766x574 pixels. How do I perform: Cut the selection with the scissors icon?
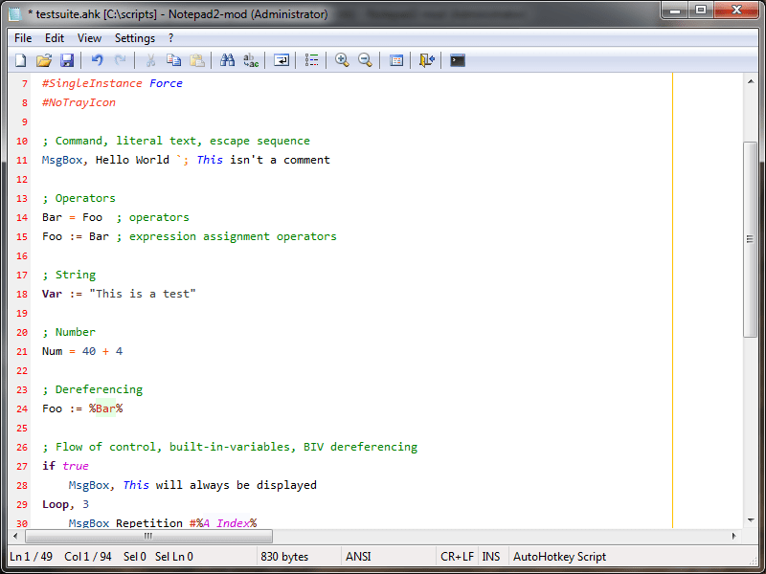[149, 59]
